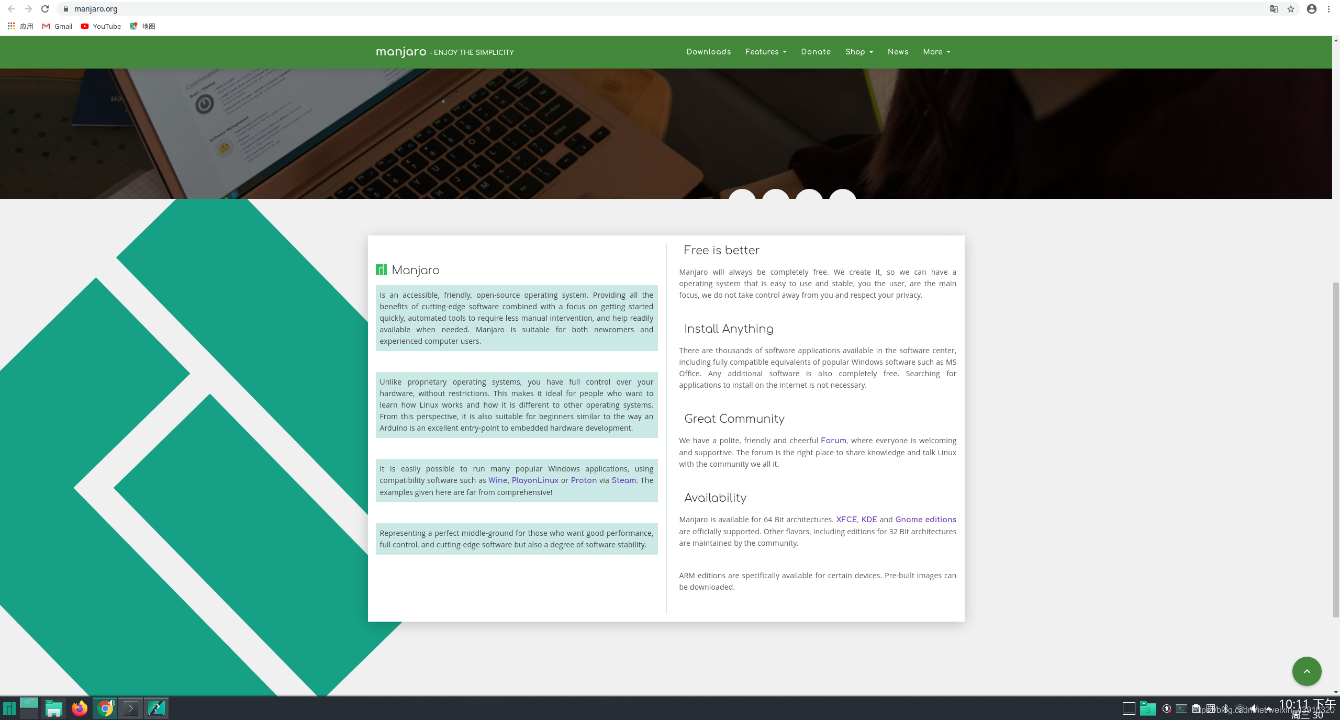Expand the Shop dropdown menu
1340x720 pixels.
pos(859,52)
